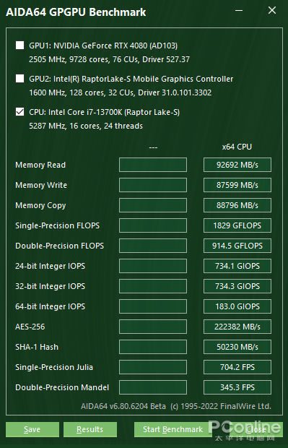288x448 pixels.
Task: Click the AIDA64 v6.80.6204 Beta version text
Action: click(x=123, y=406)
